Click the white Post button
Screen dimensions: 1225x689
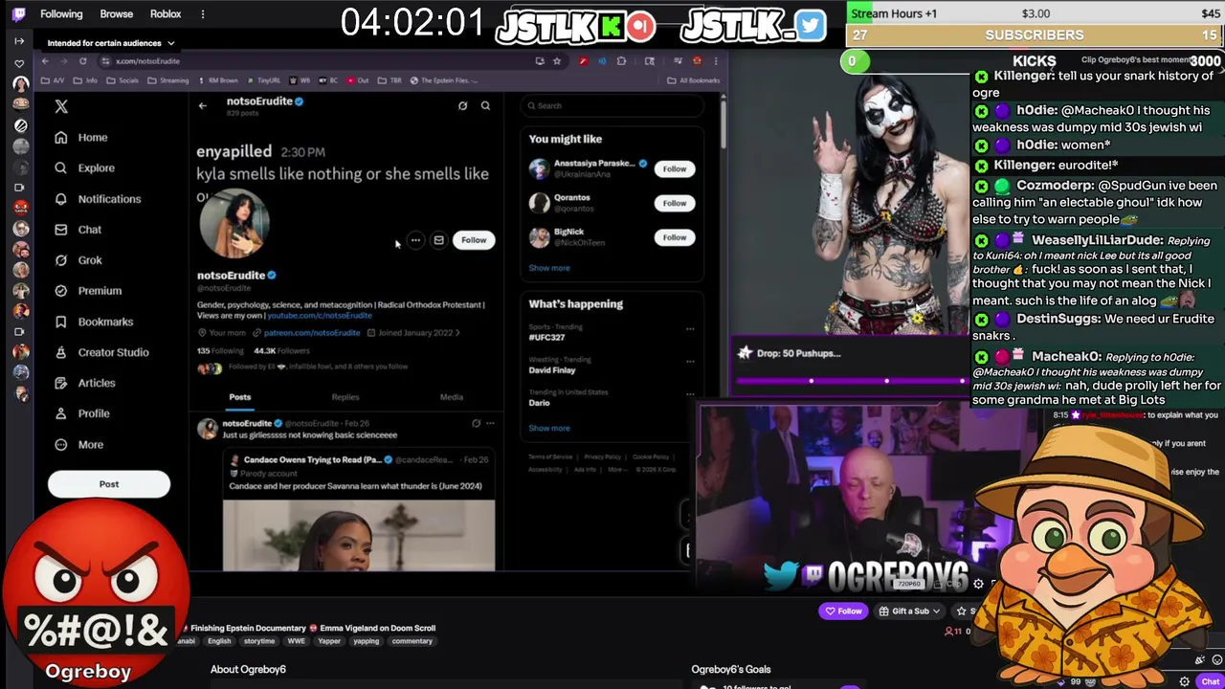(x=109, y=484)
